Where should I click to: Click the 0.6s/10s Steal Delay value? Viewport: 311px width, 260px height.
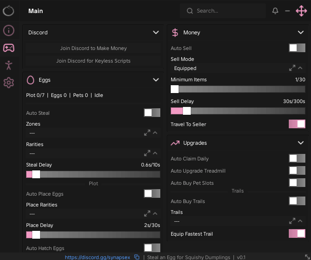click(x=151, y=165)
